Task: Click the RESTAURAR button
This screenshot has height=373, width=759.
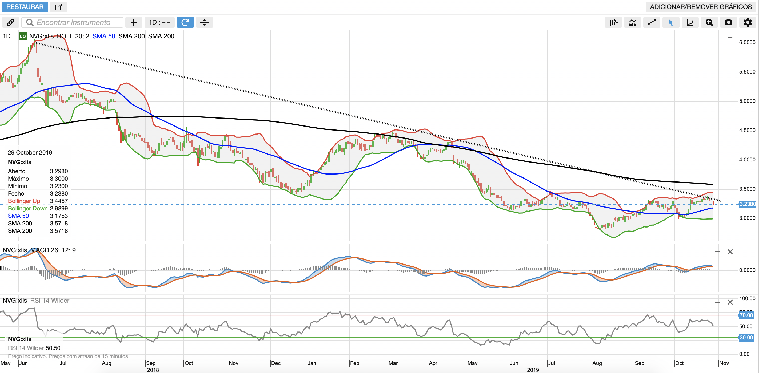Action: pos(25,7)
